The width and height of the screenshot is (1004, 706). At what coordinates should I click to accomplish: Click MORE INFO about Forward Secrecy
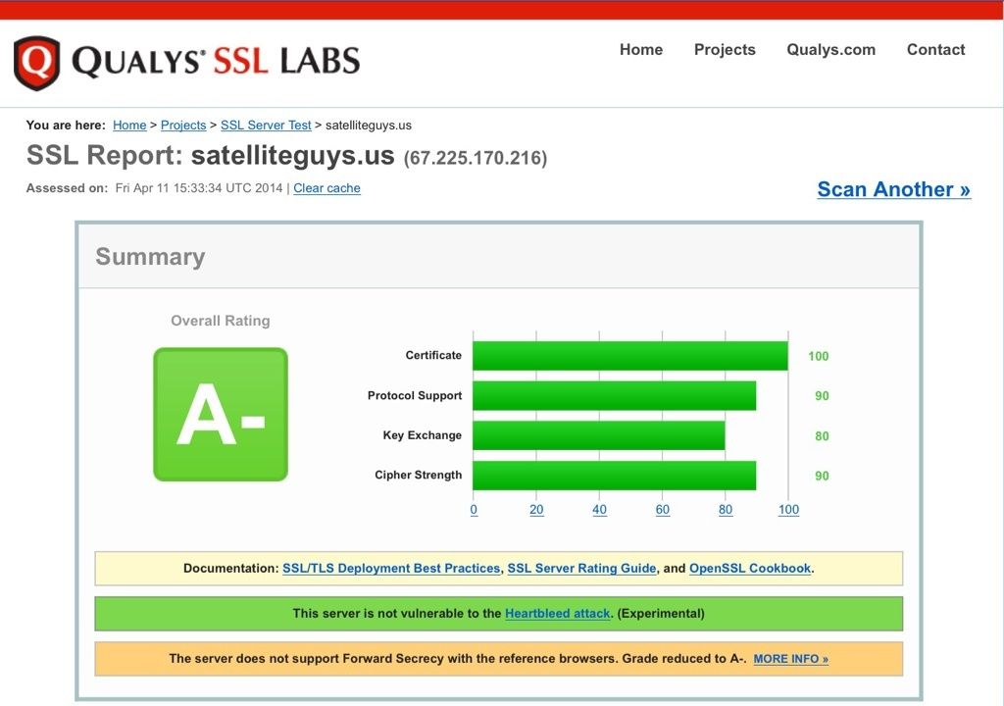click(x=791, y=659)
